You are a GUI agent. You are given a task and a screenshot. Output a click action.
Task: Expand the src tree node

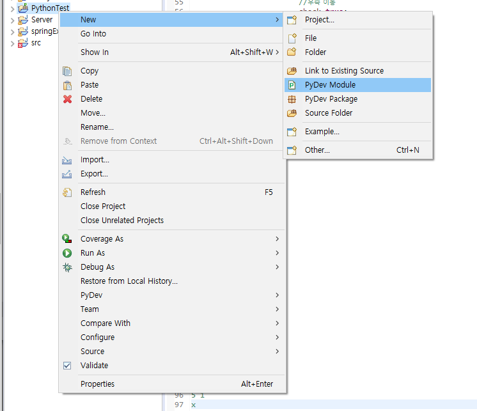[x=12, y=43]
